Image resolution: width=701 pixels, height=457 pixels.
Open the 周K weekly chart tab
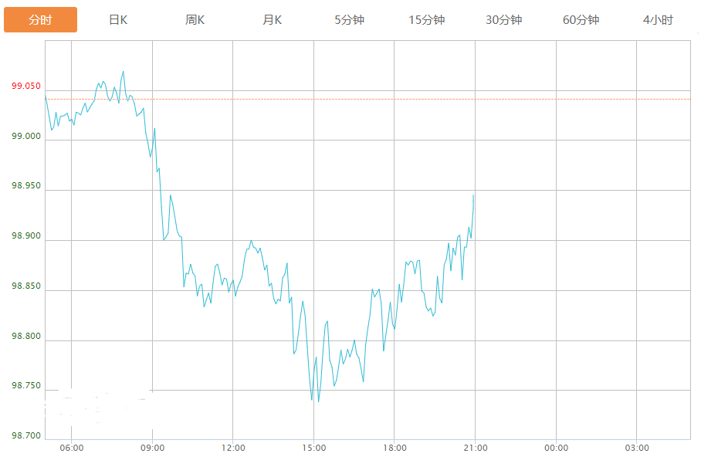[195, 20]
